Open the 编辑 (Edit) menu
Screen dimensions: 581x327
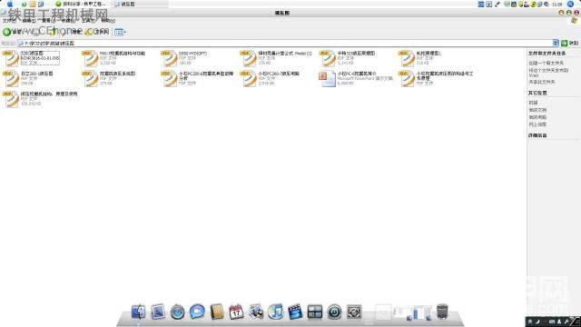pos(28,21)
